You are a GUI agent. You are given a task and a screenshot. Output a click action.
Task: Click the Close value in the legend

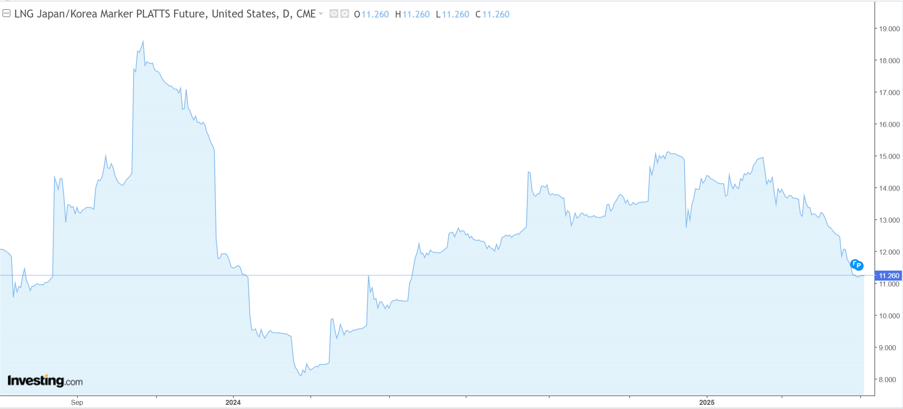pos(496,15)
